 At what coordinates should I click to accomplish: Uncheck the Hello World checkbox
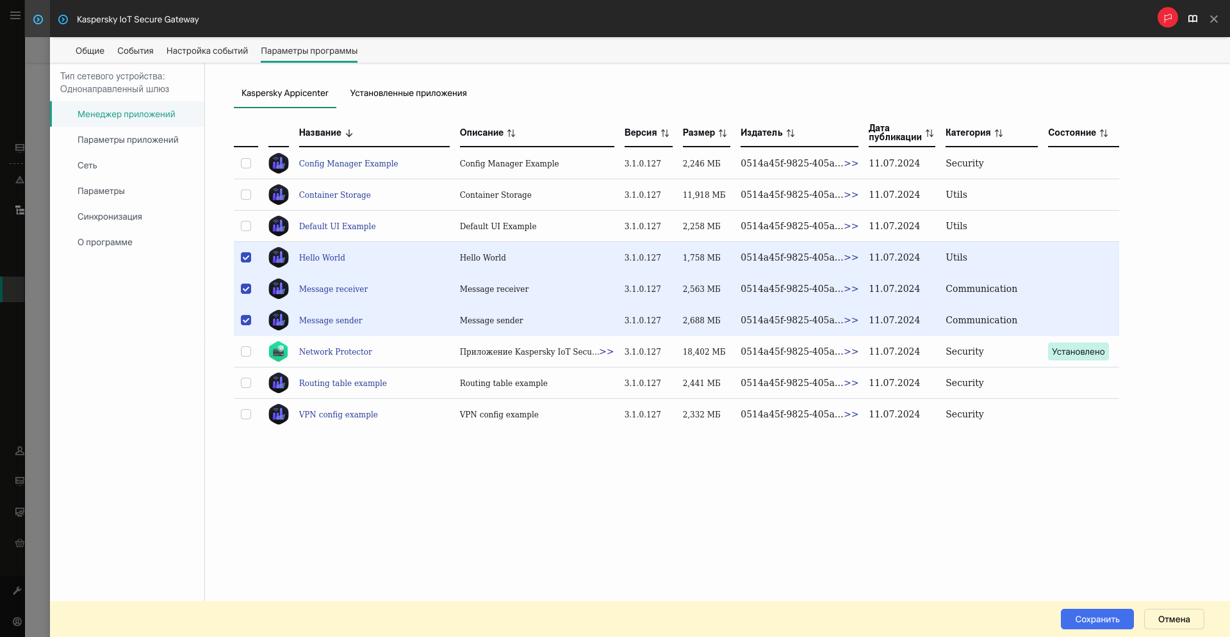(x=246, y=257)
